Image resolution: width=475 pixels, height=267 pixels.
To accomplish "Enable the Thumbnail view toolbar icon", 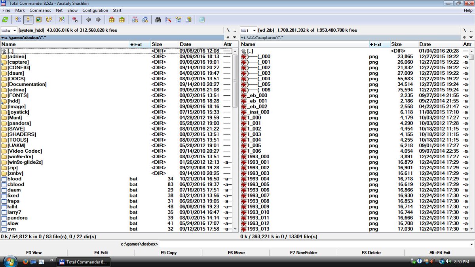I will pyautogui.click(x=38, y=19).
